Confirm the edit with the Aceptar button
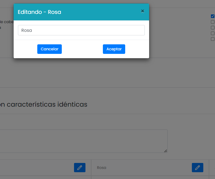Screen dimensions: 215x179 114,49
